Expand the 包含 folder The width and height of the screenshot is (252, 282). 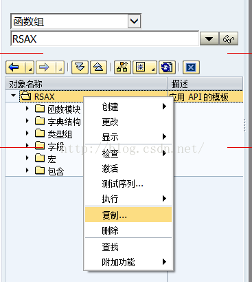click(x=27, y=170)
